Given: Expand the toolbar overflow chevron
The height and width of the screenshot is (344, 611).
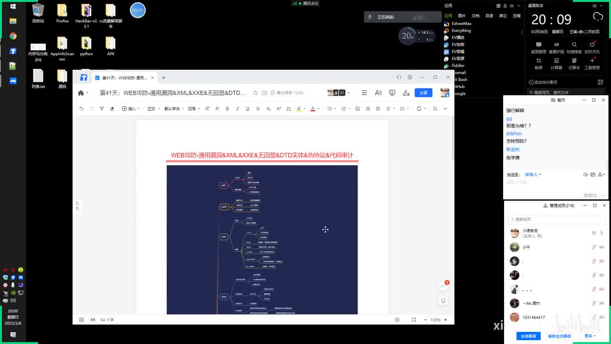Looking at the screenshot, I should tap(445, 109).
